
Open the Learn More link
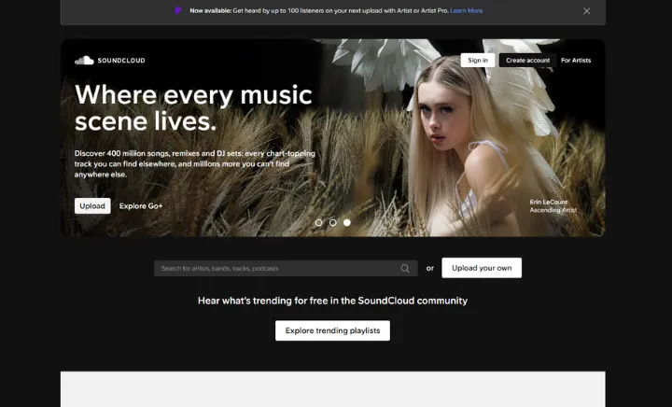coord(467,10)
